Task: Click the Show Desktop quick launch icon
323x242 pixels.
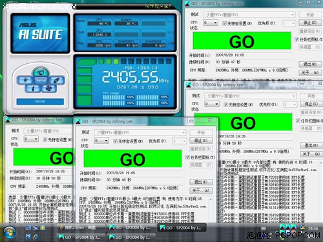Action: 28,227
